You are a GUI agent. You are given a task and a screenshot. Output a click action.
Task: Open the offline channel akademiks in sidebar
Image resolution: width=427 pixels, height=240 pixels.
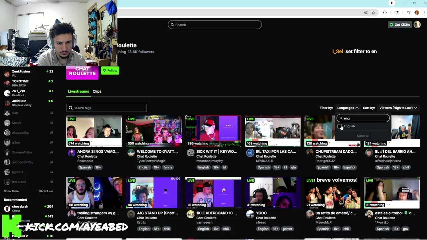tap(28, 133)
